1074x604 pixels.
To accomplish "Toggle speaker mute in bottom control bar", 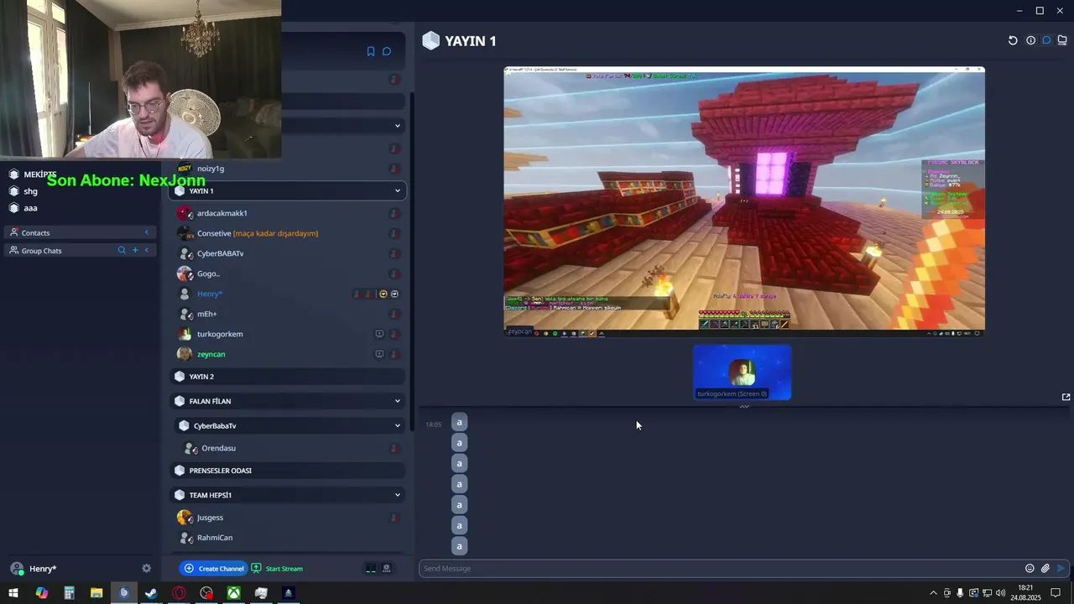I will 387,569.
